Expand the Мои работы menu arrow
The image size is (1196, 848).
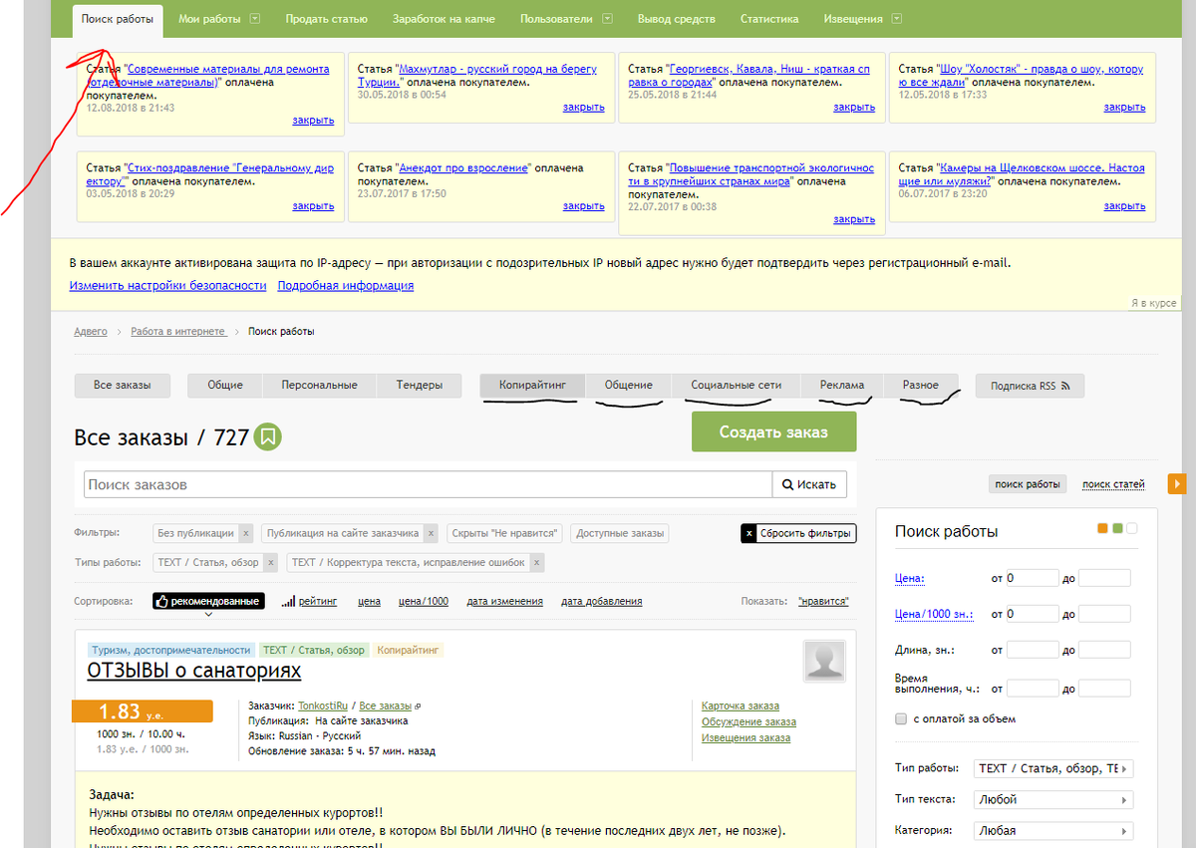coord(255,19)
